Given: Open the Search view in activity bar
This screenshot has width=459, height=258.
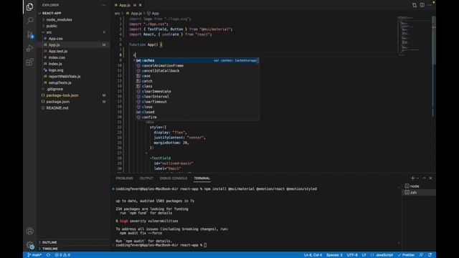Looking at the screenshot, I should coord(30,20).
